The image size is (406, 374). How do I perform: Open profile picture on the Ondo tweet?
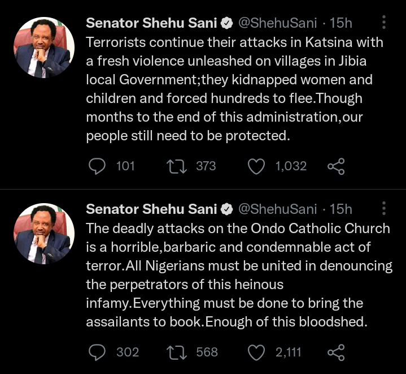click(44, 234)
